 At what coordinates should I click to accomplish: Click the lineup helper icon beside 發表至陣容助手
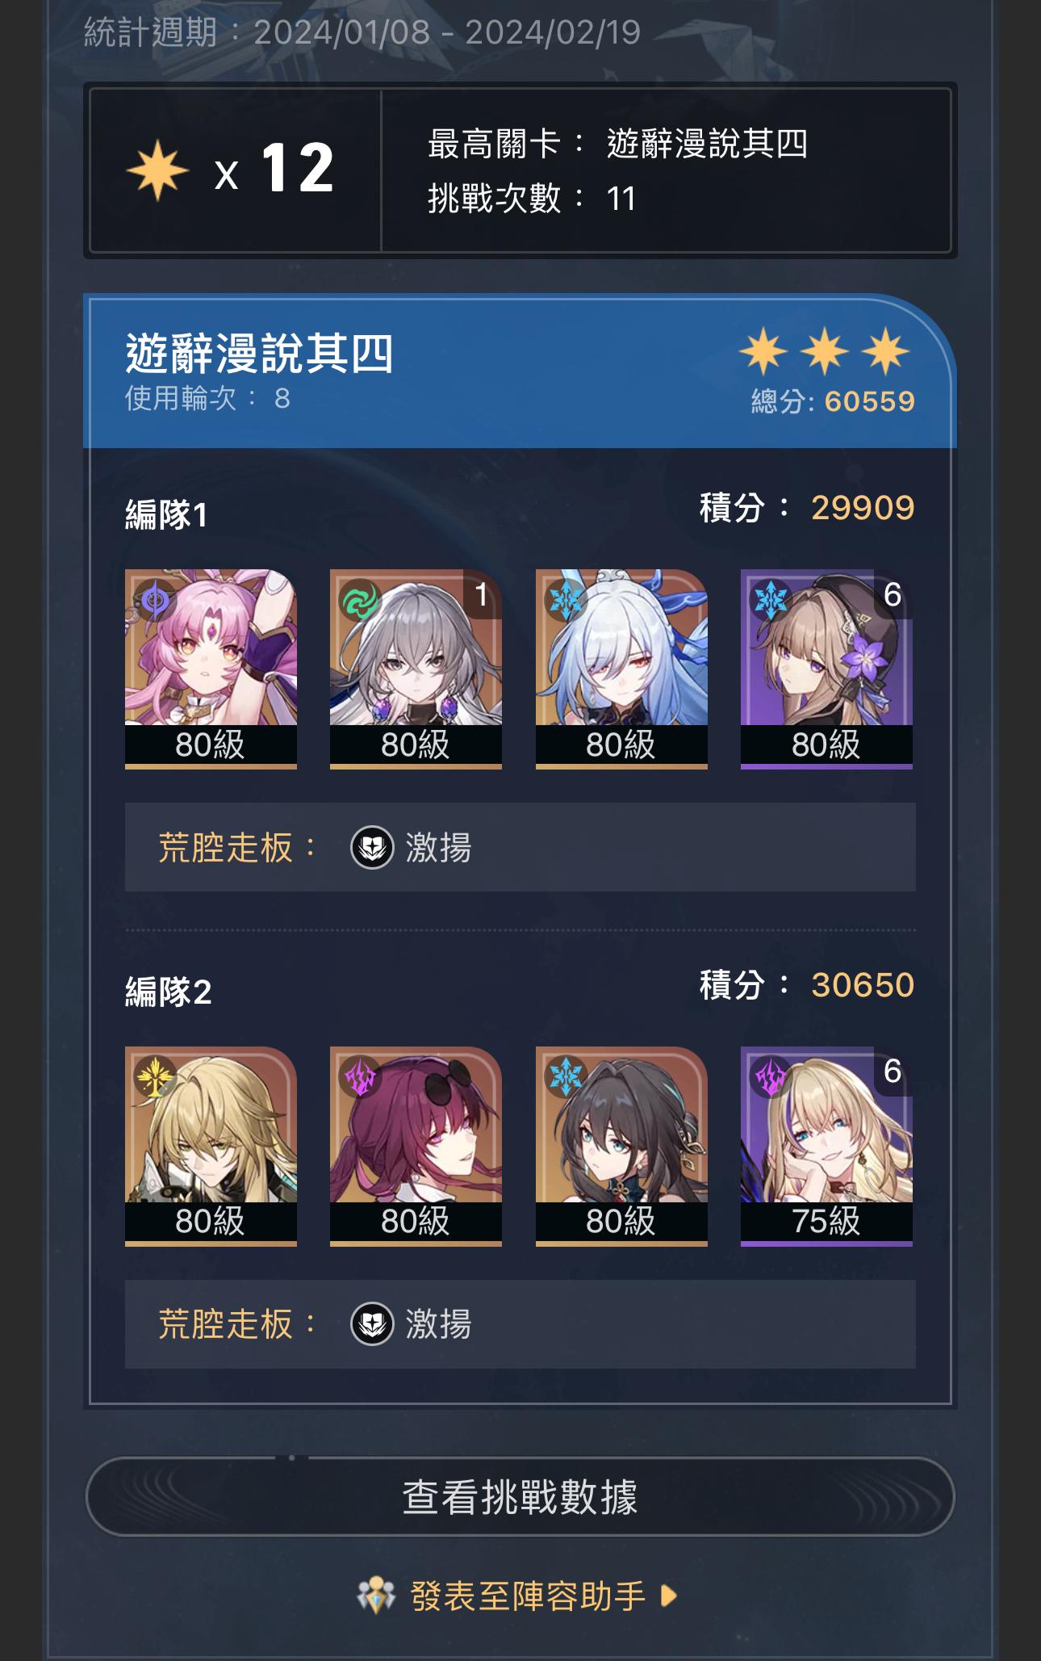click(x=376, y=1595)
